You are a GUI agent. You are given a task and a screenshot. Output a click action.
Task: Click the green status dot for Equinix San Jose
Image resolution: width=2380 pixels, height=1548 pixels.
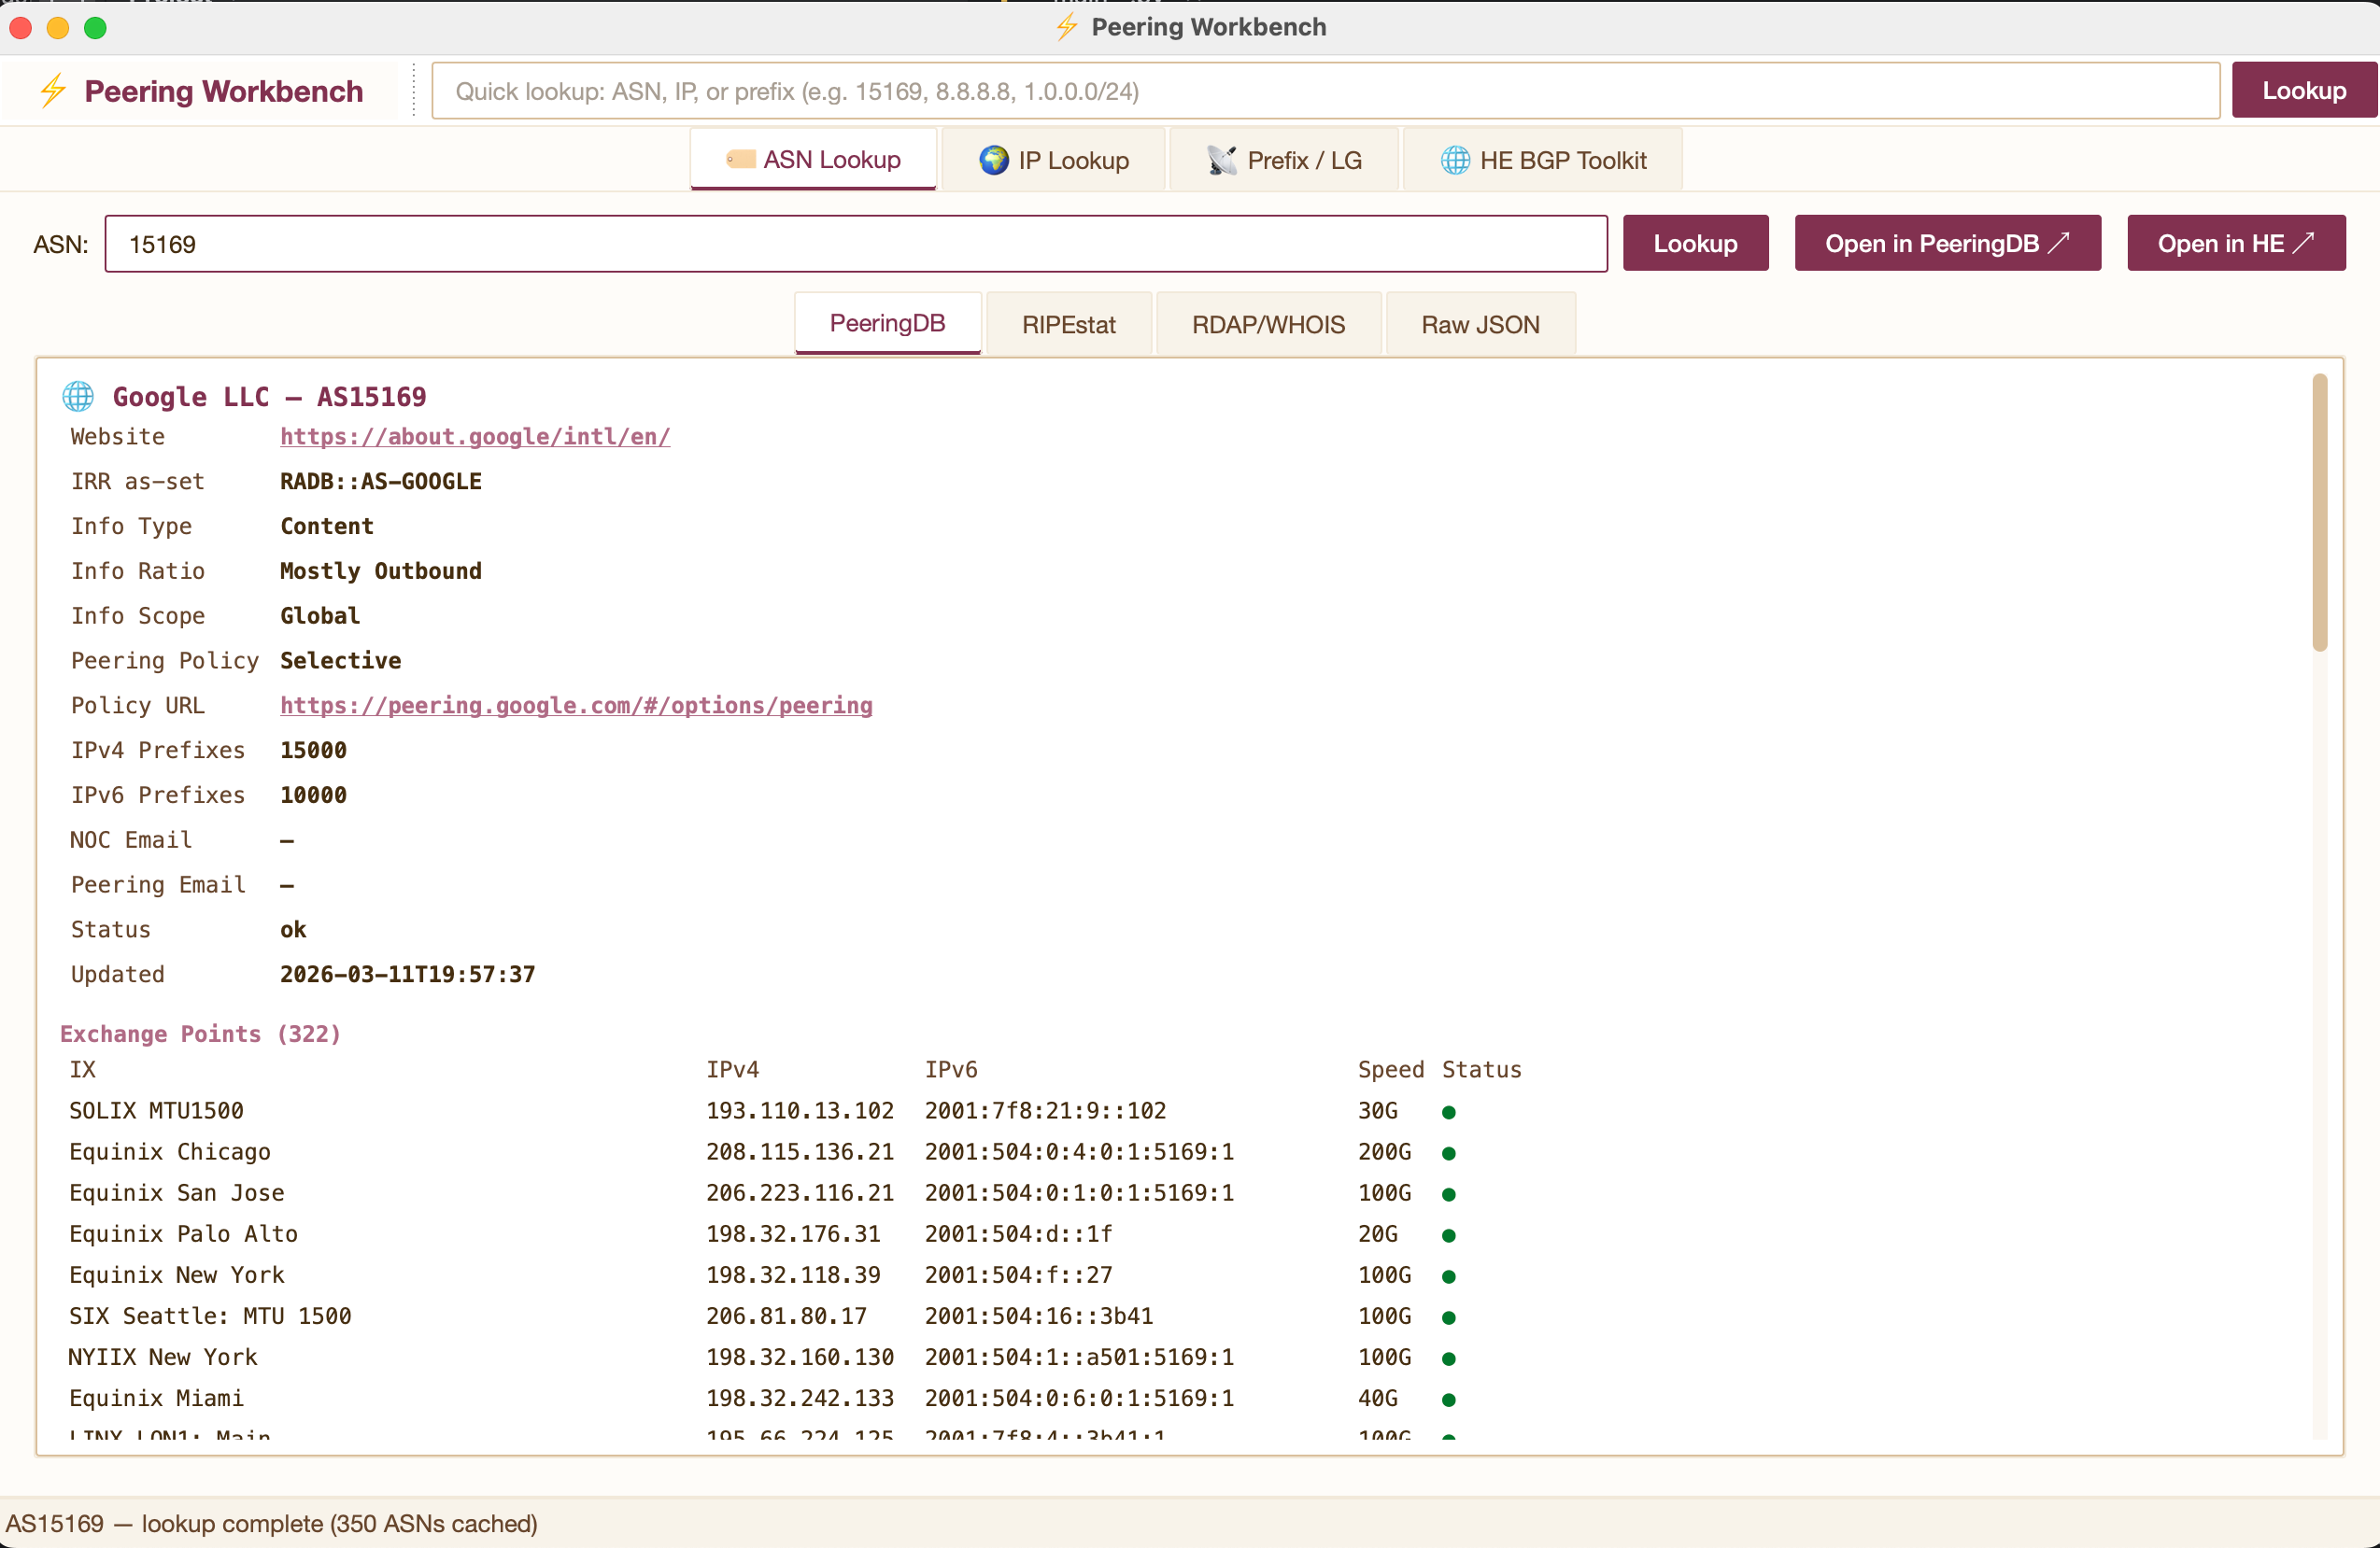[1448, 1194]
